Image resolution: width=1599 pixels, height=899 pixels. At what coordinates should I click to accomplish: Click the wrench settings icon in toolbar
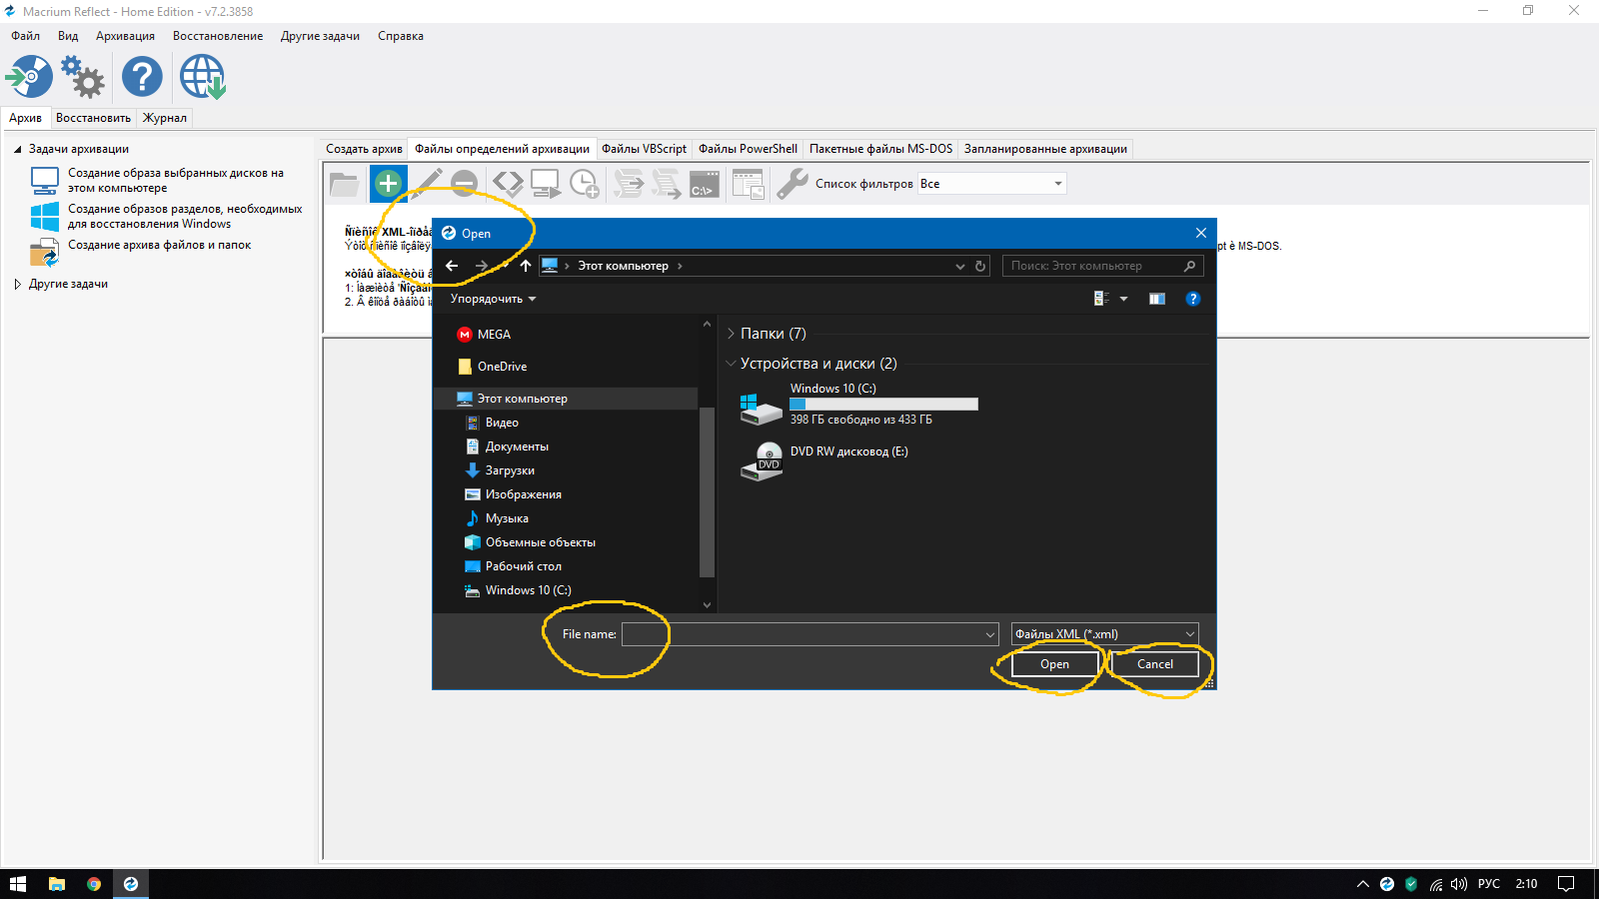pos(792,184)
